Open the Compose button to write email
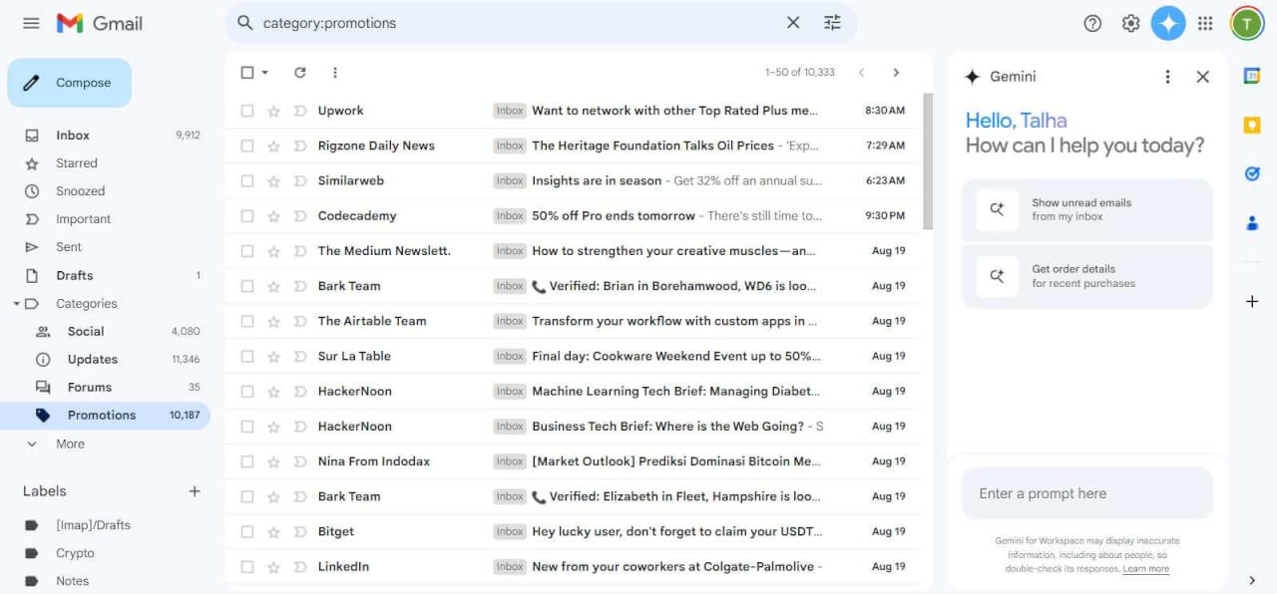1277x594 pixels. [69, 83]
